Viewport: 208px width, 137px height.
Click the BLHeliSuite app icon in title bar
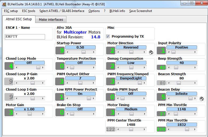(x=4, y=4)
